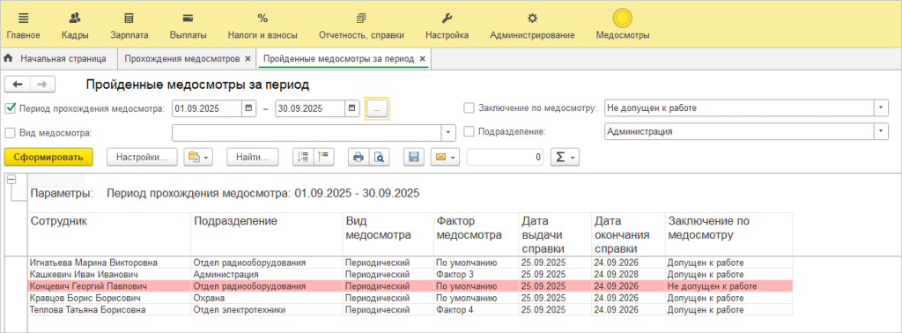This screenshot has width=902, height=333.
Task: Open calendar for the start date
Action: 249,108
